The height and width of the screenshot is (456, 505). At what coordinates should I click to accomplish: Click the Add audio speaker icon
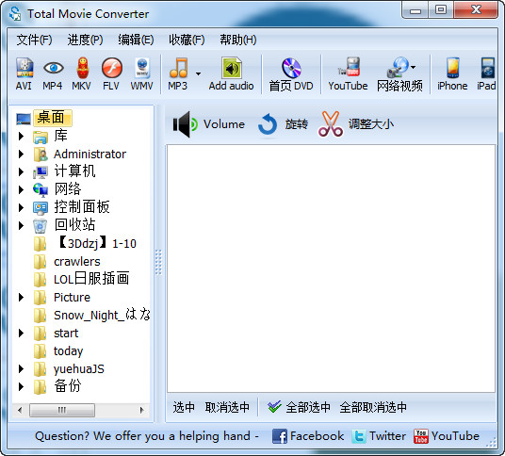click(x=232, y=68)
